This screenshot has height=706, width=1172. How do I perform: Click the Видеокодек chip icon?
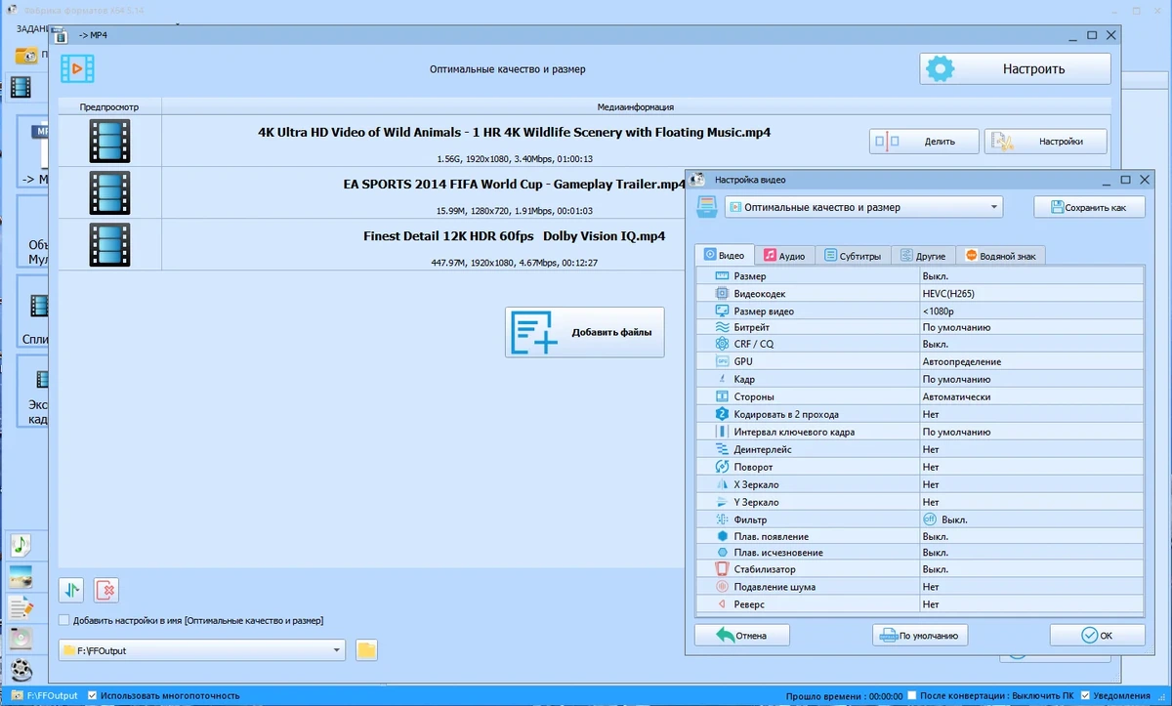pos(723,293)
